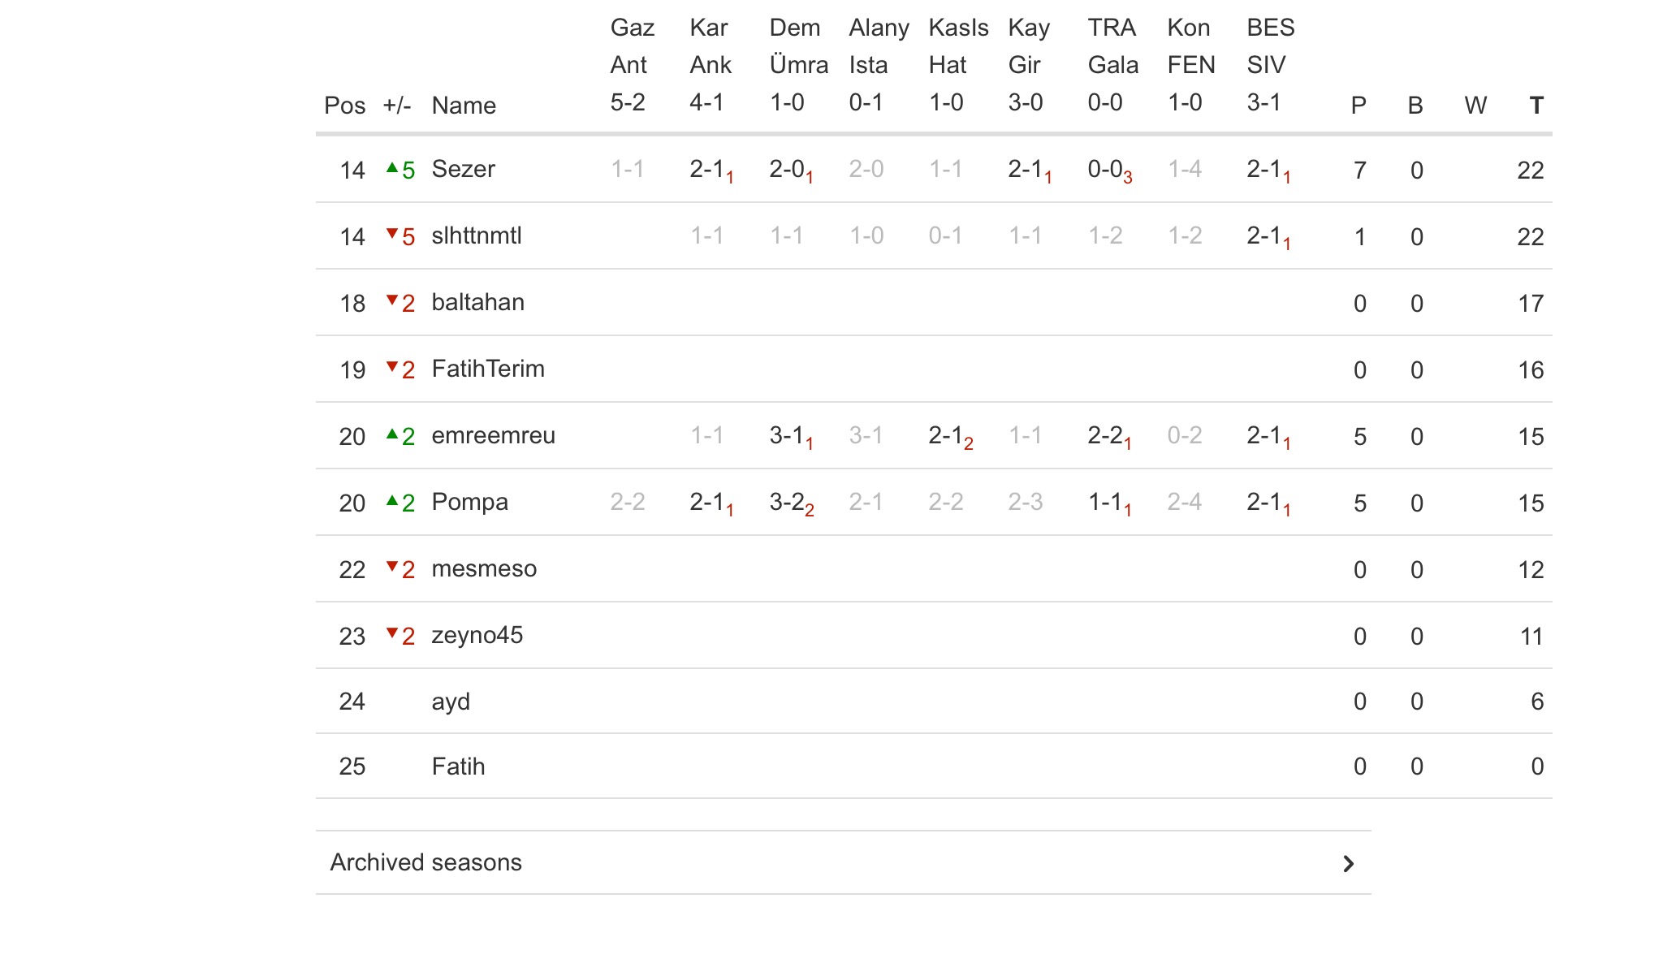Open the ayd player row name

coord(451,702)
